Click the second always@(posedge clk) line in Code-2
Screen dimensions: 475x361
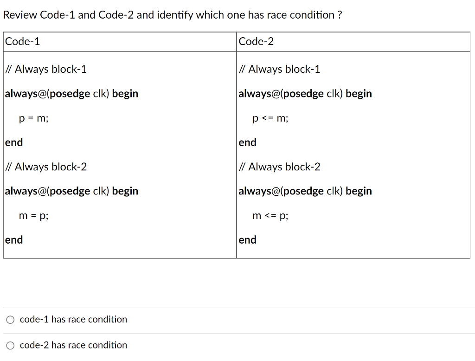[x=305, y=191]
